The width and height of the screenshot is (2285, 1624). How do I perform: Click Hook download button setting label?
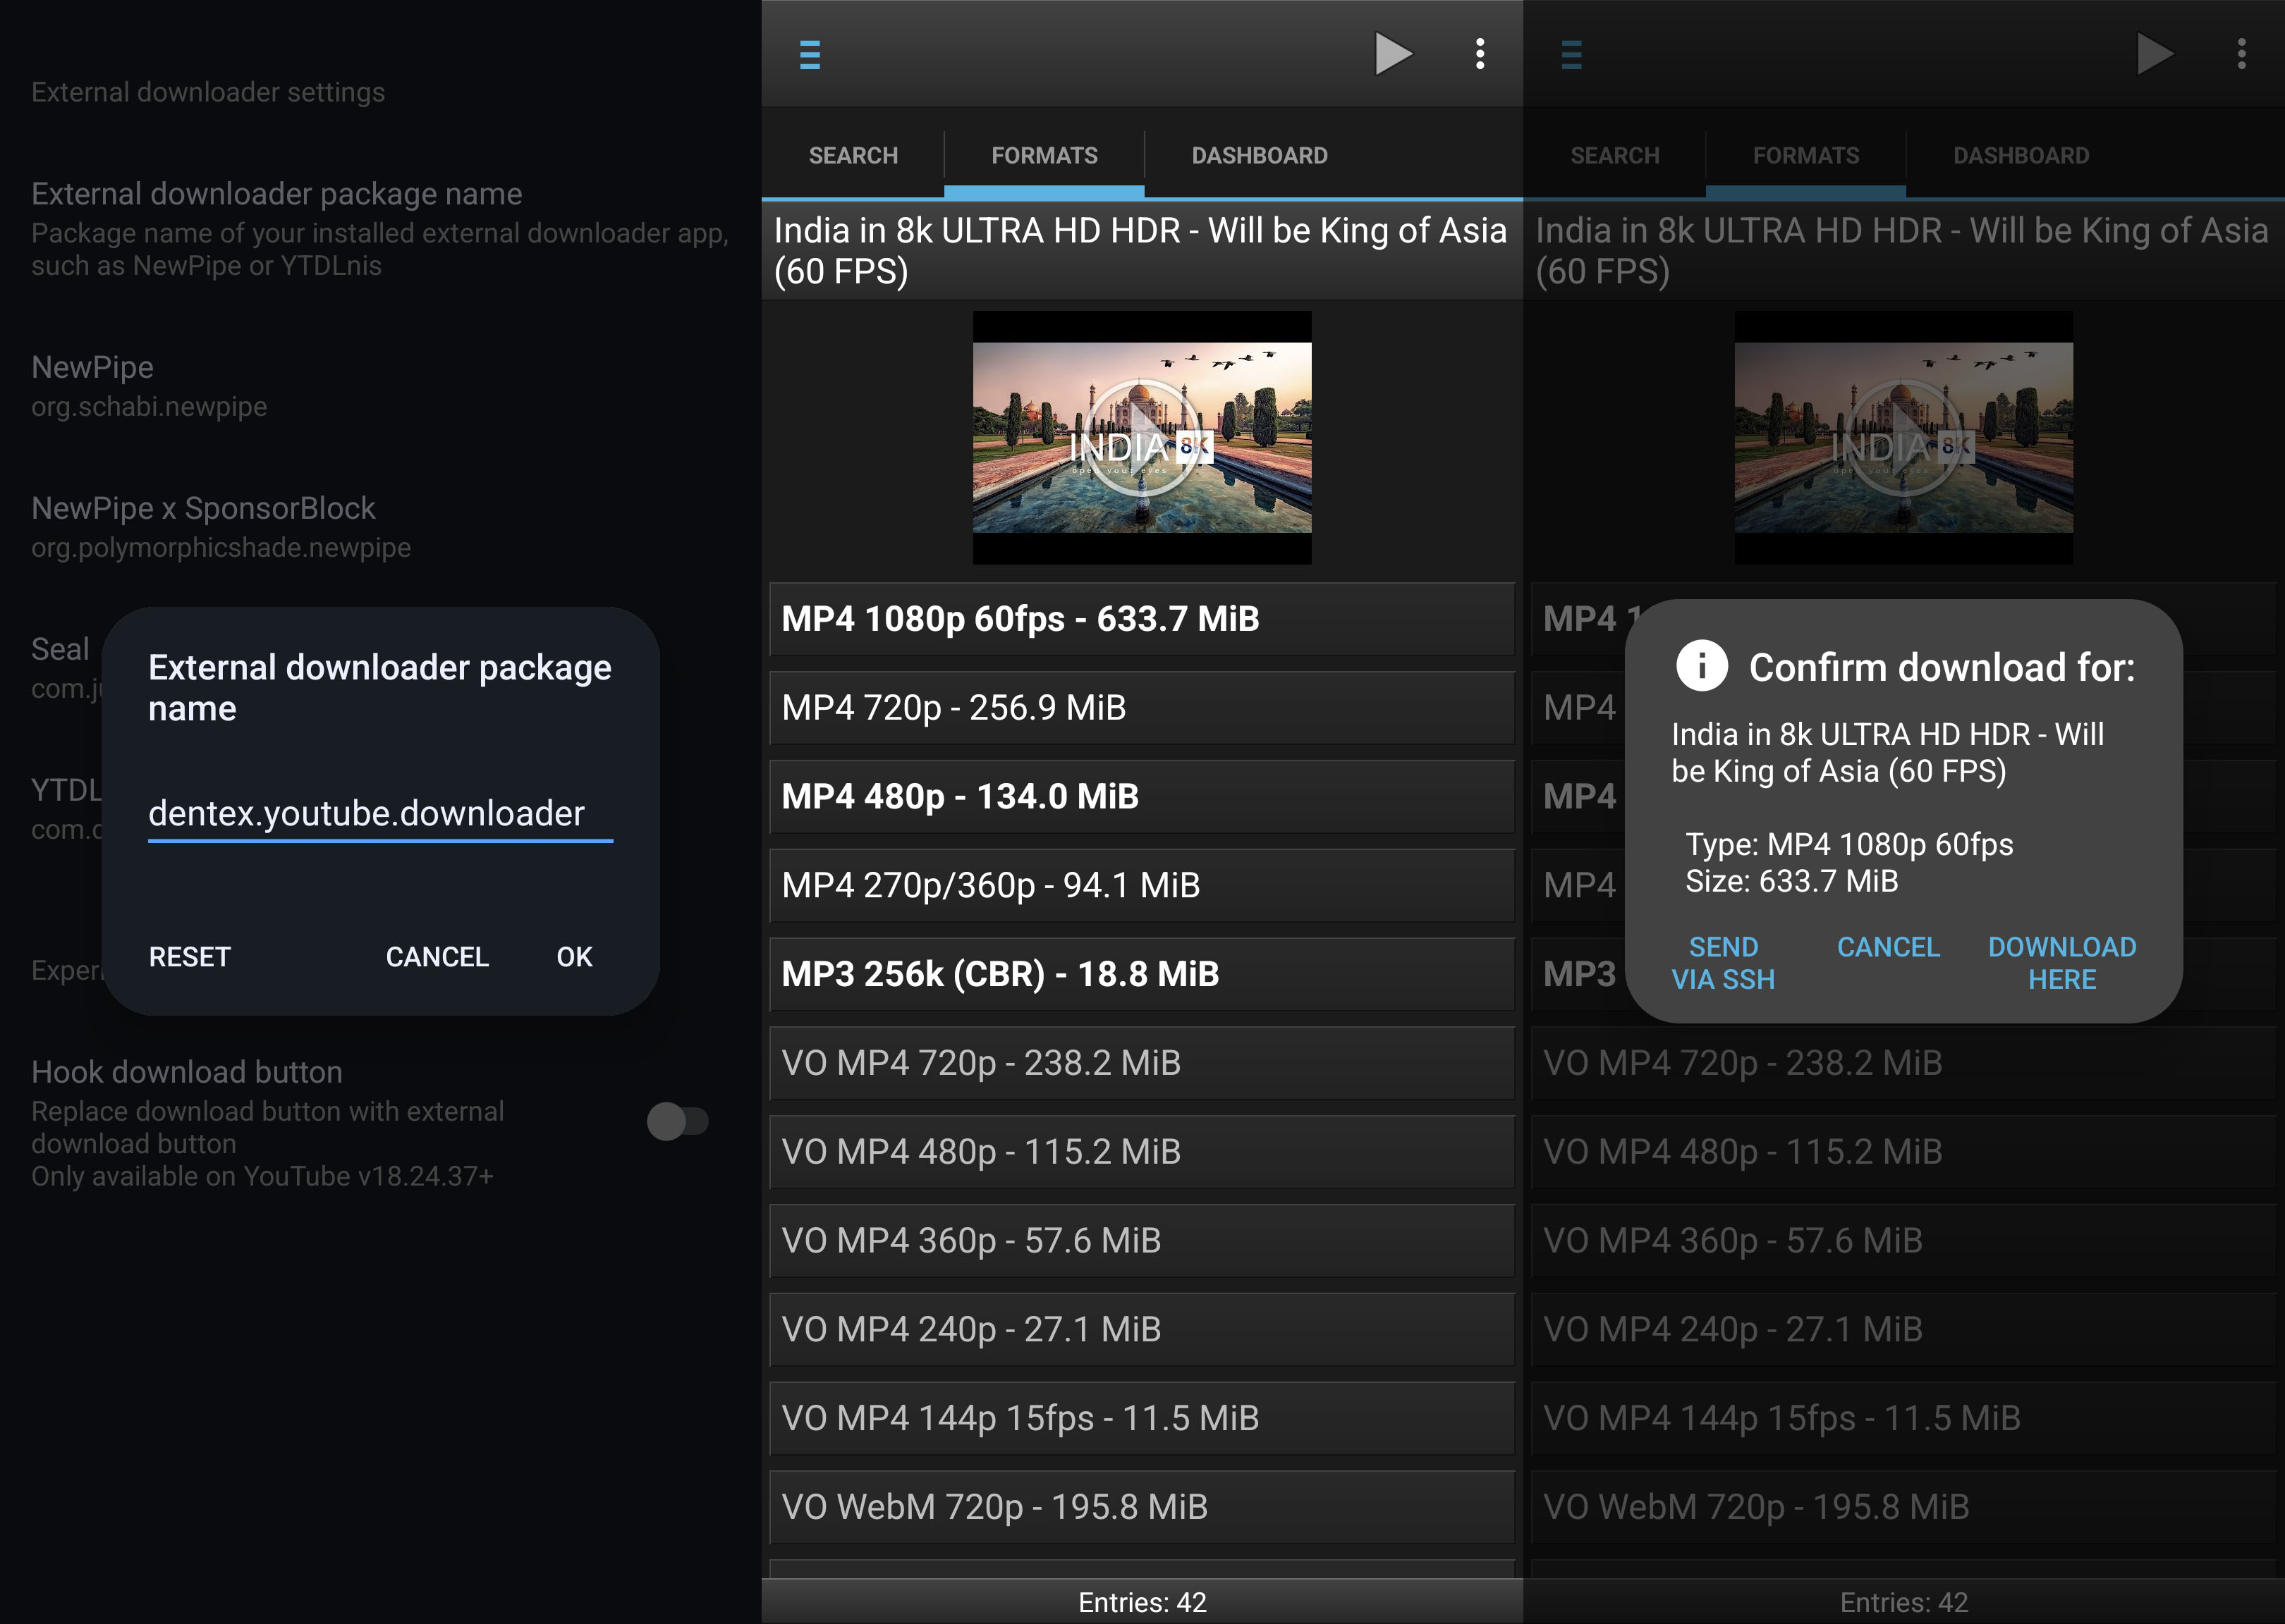pos(187,1072)
